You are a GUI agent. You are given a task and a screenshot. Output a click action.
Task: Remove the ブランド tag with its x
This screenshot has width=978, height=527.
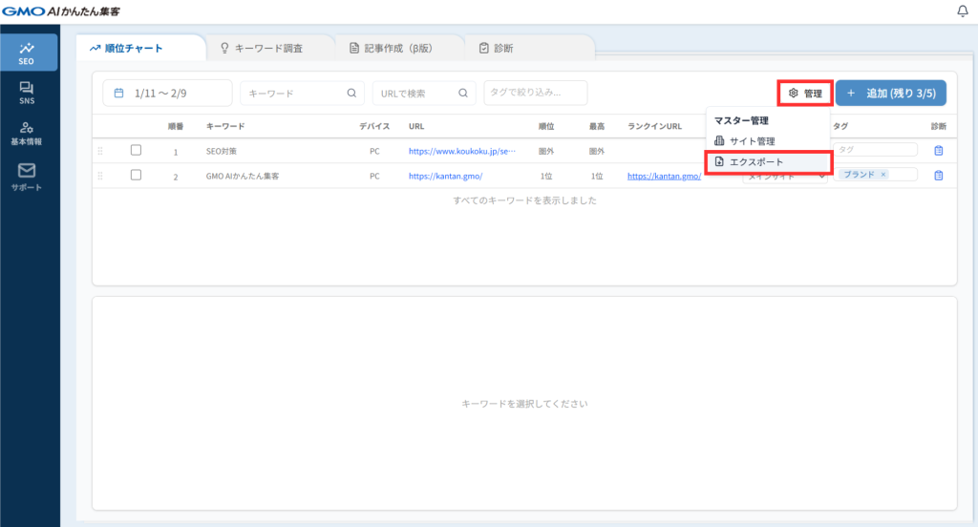point(883,175)
